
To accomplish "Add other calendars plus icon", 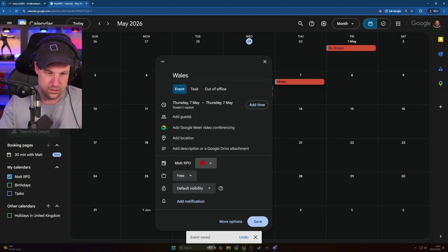I will click(x=48, y=206).
